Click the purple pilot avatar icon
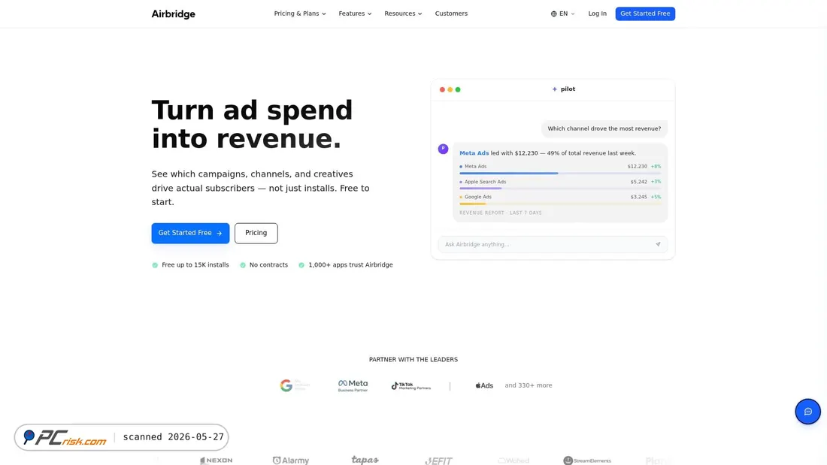The width and height of the screenshot is (827, 465). [x=443, y=149]
